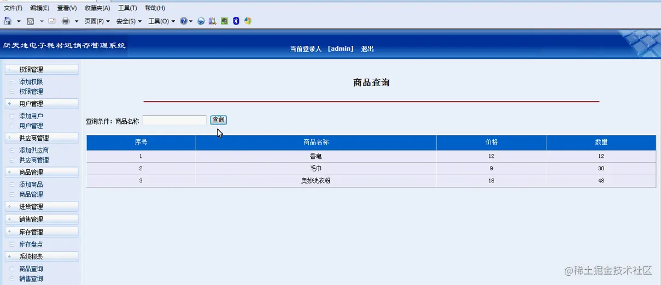Screen dimensions: 661x285
Task: Open the dropdown arrow beside the Print icon
Action: (77, 22)
